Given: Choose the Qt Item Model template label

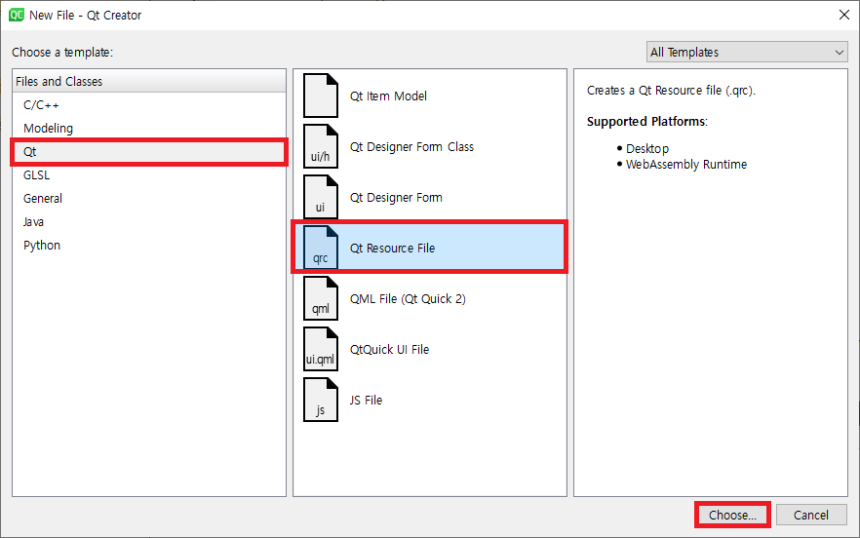Looking at the screenshot, I should click(388, 96).
